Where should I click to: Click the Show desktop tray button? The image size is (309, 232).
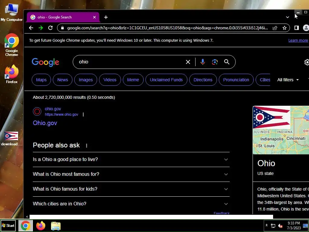click(x=305, y=226)
